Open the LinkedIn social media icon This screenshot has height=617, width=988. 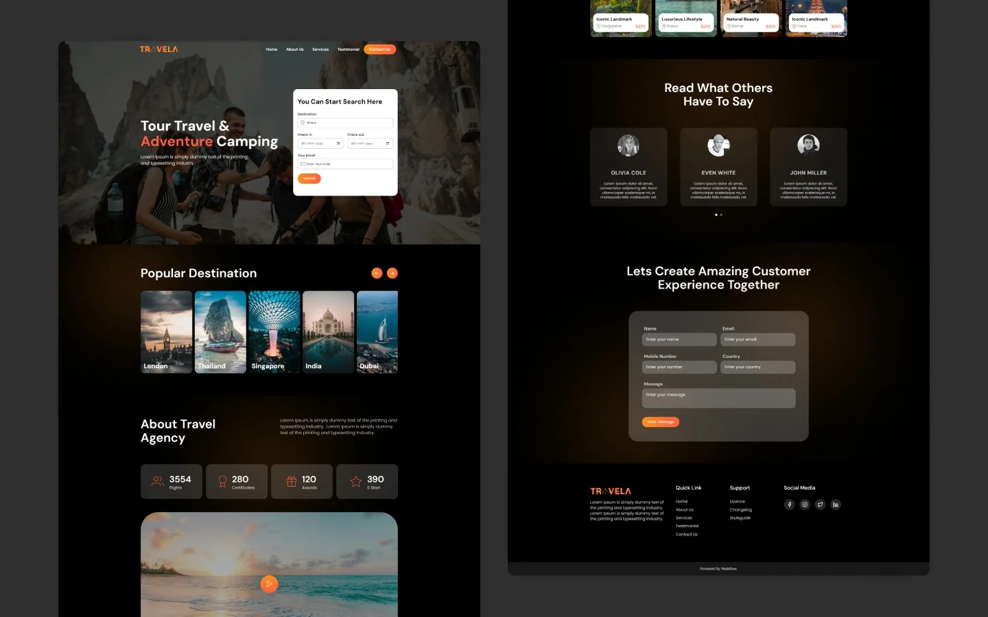click(x=836, y=505)
